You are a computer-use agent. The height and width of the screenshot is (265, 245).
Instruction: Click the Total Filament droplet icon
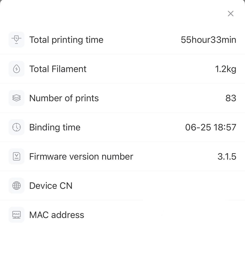point(17,69)
